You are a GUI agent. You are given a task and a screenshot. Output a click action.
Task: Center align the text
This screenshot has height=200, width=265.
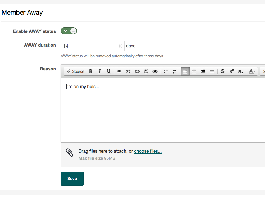tap(194, 71)
